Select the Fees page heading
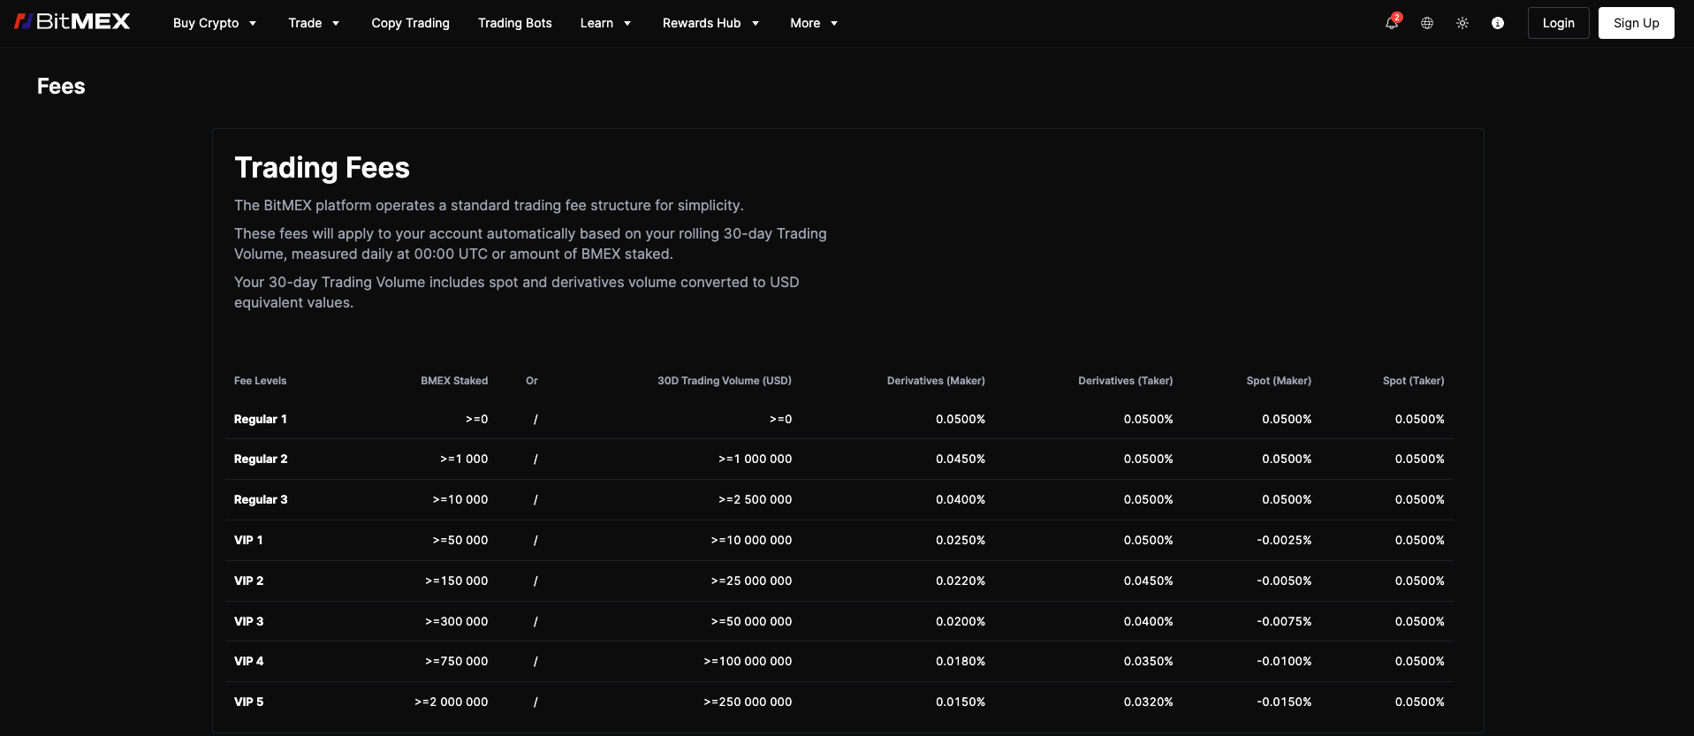This screenshot has height=736, width=1694. pos(61,87)
